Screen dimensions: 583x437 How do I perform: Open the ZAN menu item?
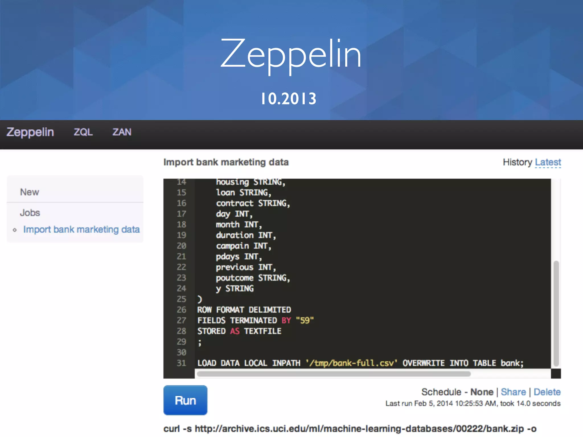122,132
